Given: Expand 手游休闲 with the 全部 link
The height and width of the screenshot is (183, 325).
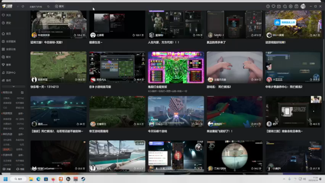Looking at the screenshot, I should (x=21, y=155).
